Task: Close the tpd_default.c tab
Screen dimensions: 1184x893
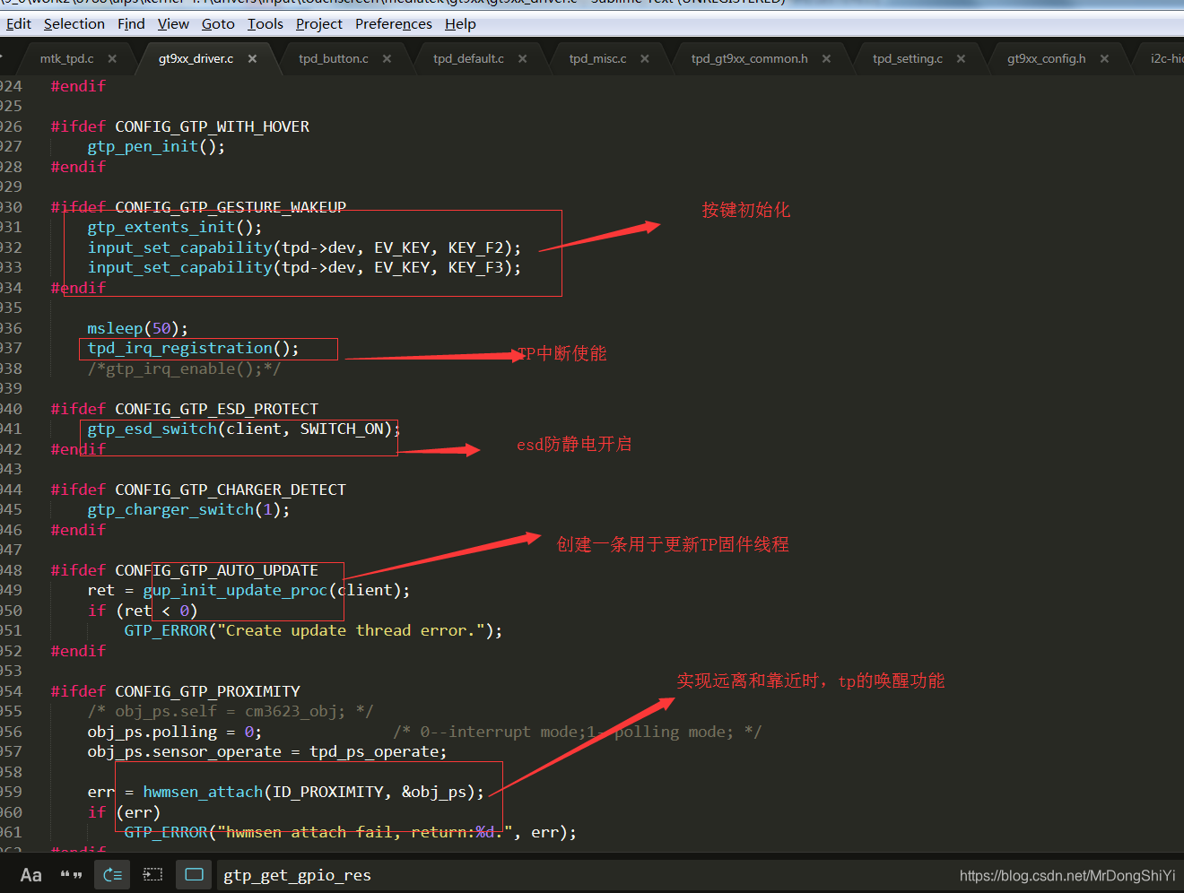Action: pyautogui.click(x=522, y=58)
